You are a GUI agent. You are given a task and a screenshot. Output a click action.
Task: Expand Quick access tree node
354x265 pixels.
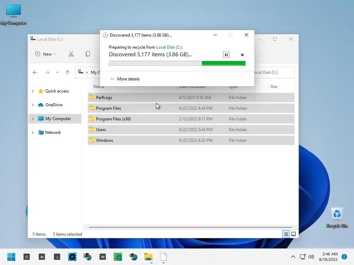33,91
